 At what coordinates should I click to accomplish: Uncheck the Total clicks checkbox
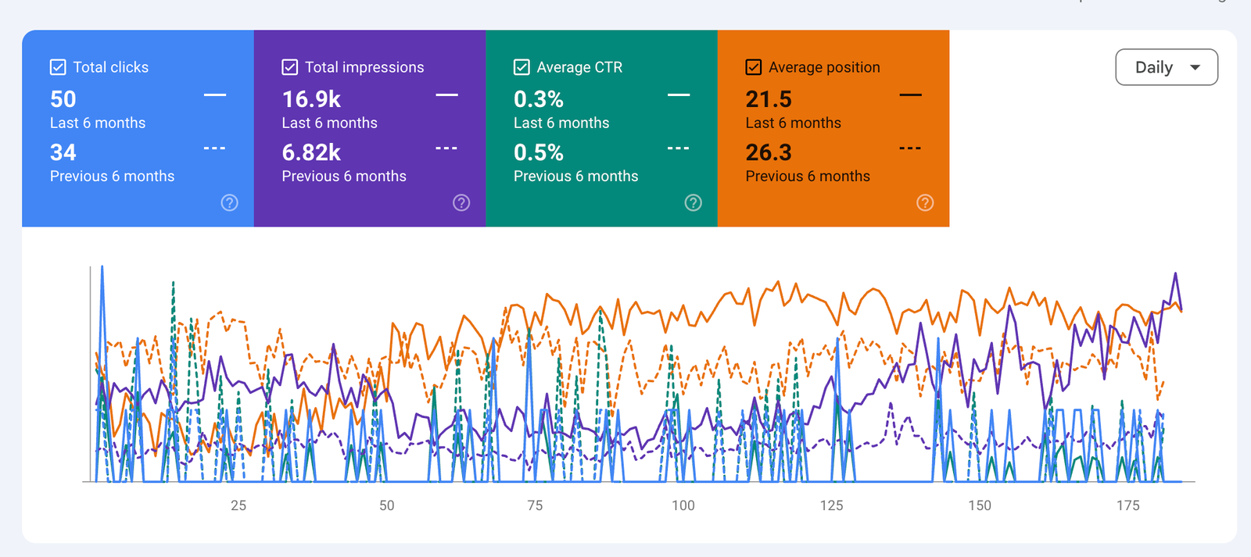pos(58,67)
